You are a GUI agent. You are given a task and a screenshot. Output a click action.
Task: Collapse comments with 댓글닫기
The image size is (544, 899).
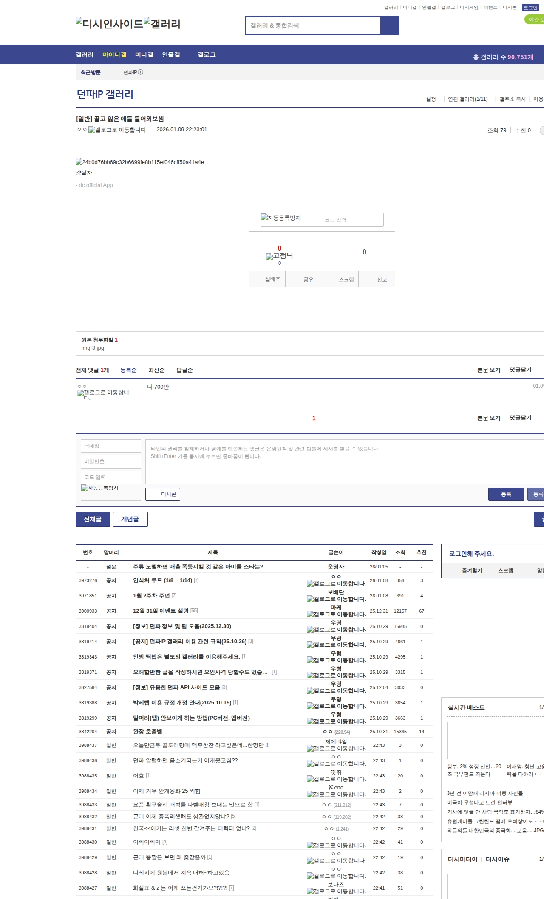tap(520, 370)
